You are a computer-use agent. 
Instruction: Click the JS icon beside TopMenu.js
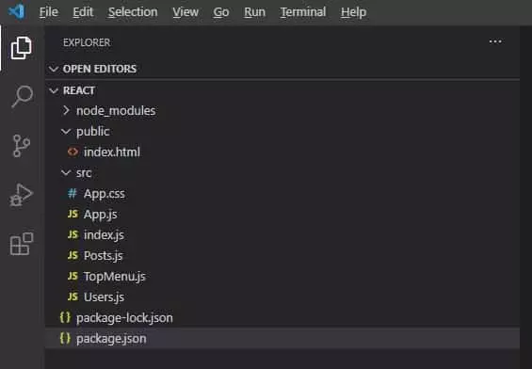tap(73, 276)
